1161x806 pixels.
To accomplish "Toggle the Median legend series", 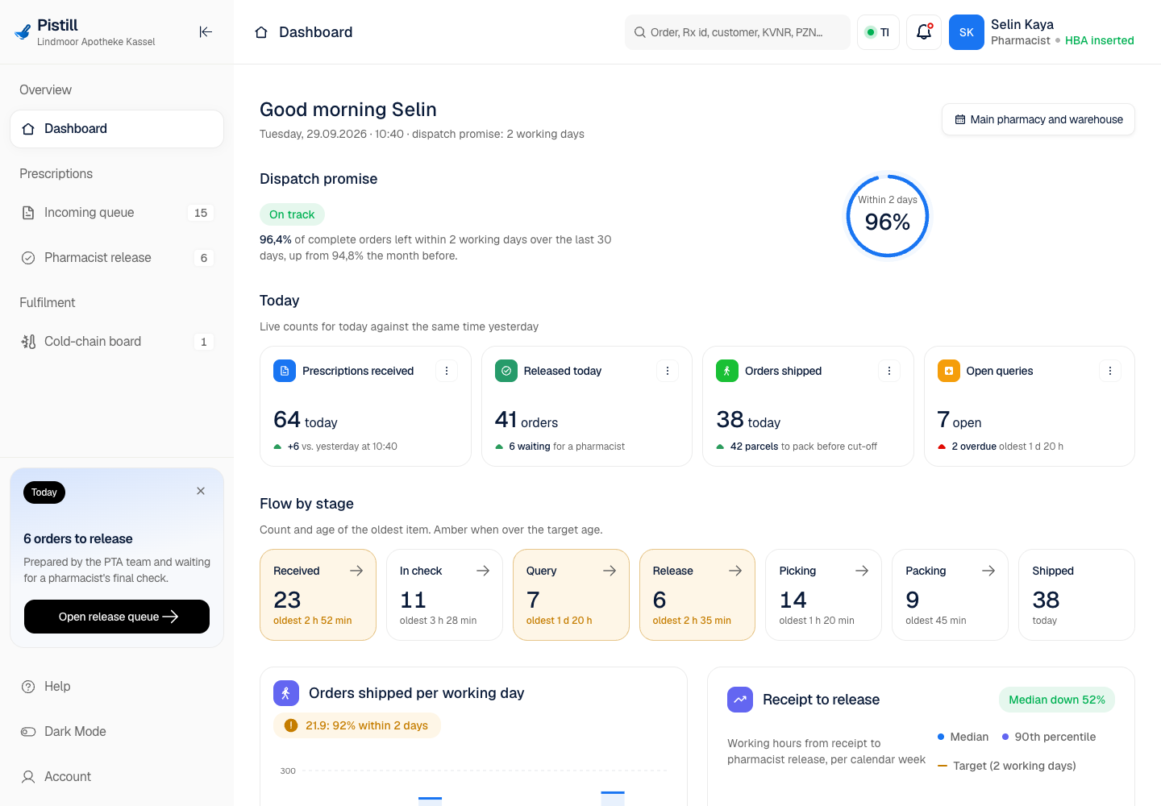I will coord(963,737).
